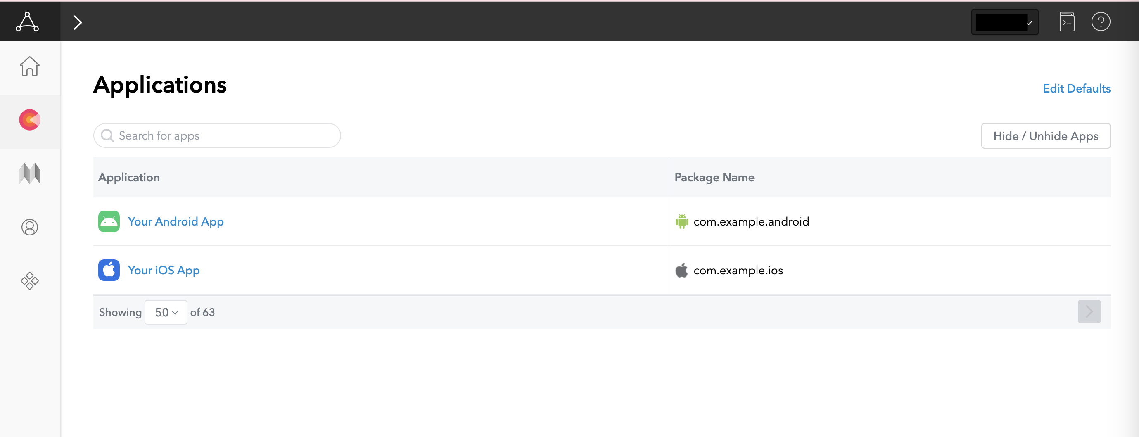
Task: Sort by the Application column header
Action: pos(129,177)
